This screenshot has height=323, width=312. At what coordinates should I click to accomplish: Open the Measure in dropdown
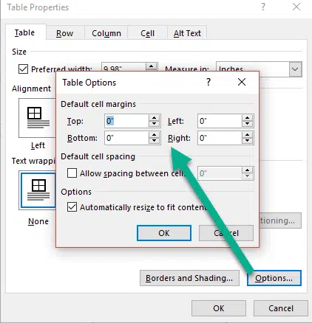click(x=295, y=69)
